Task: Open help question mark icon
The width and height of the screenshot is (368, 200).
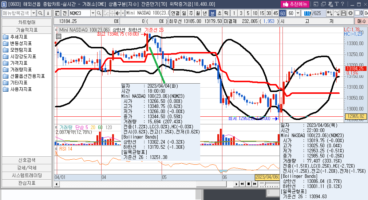Action: point(343,4)
